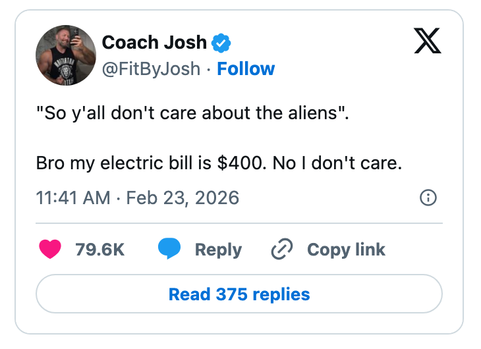Click the quoted aliens sentence text
The width and height of the screenshot is (481, 349).
pyautogui.click(x=191, y=113)
